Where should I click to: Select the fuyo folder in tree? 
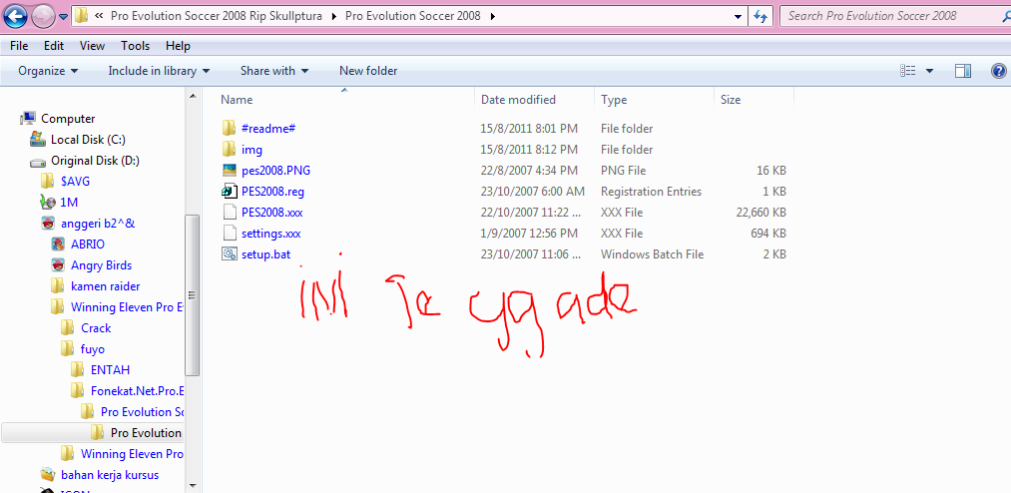click(92, 349)
